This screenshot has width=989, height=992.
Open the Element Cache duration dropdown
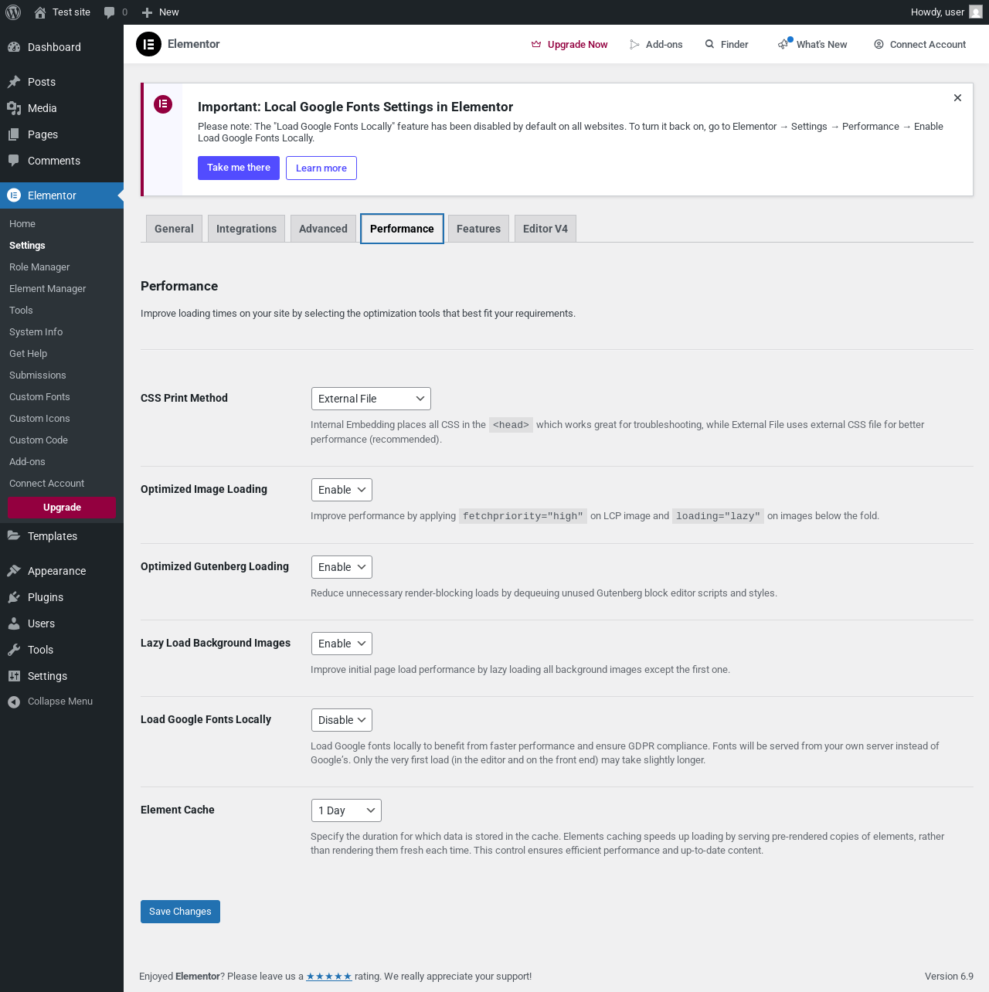click(346, 810)
